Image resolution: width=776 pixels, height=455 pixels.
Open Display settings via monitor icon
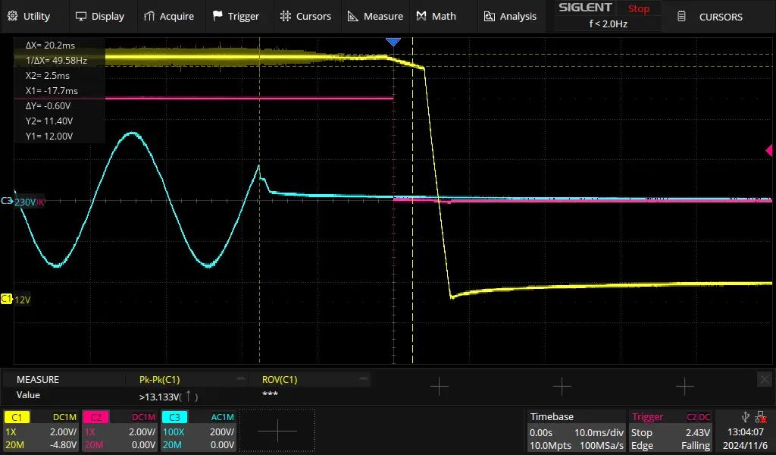(x=81, y=16)
